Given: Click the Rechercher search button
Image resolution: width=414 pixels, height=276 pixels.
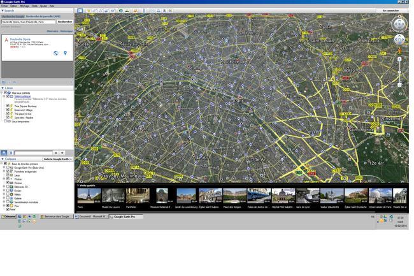Looking at the screenshot, I should tap(65, 22).
